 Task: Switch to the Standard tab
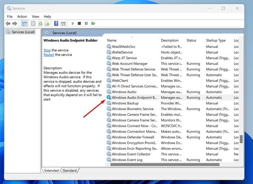click(x=70, y=170)
